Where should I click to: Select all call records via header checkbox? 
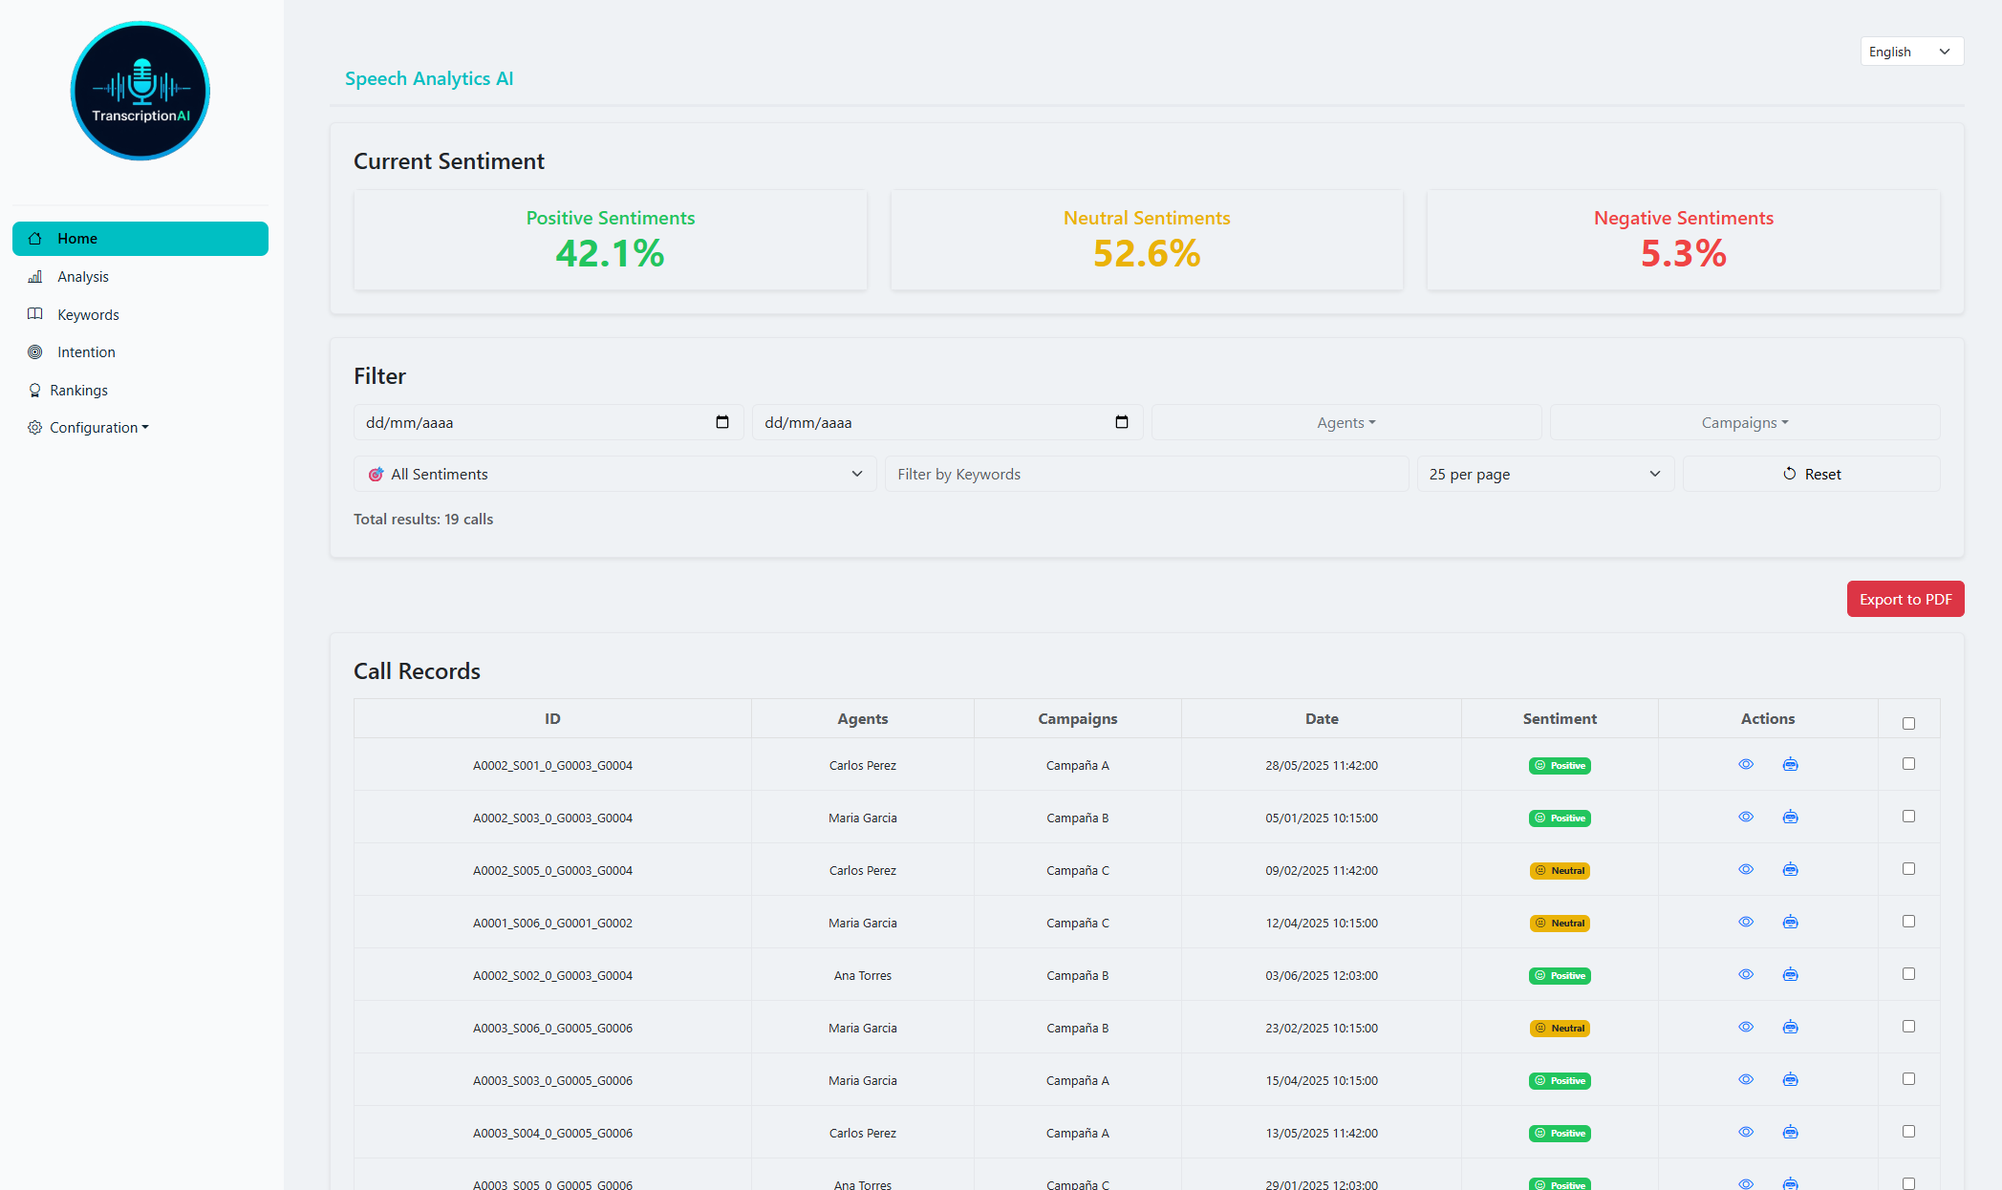point(1908,723)
